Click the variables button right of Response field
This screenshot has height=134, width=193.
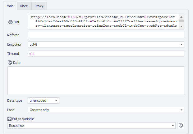(181, 125)
